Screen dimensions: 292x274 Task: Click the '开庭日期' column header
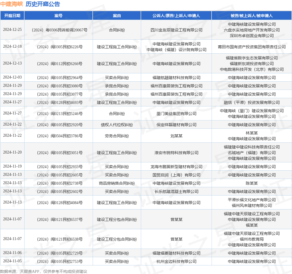[x=12, y=16]
